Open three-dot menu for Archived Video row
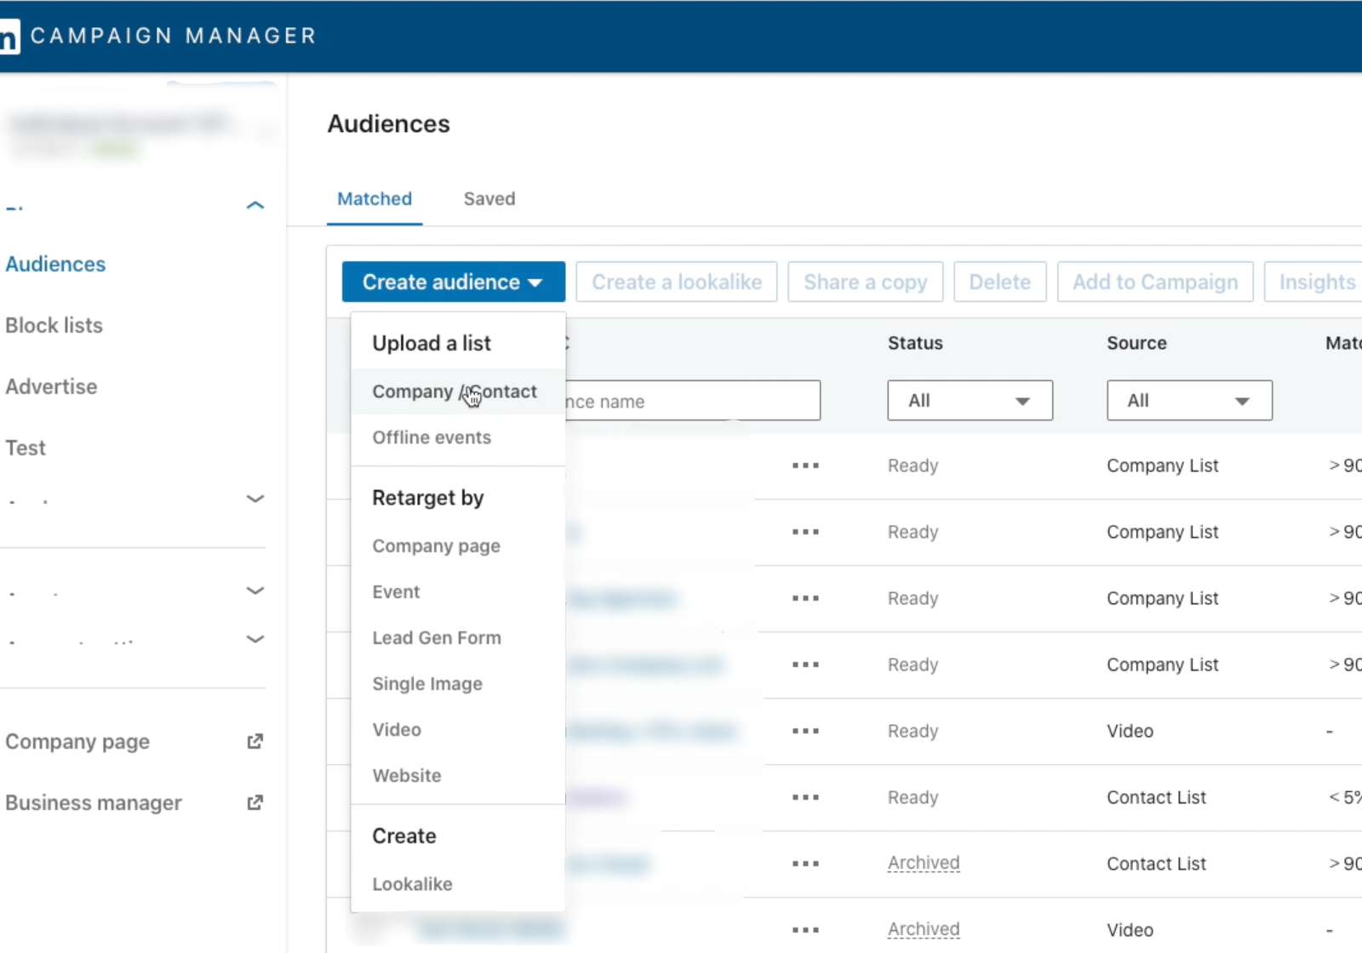The image size is (1362, 953). coord(805,930)
